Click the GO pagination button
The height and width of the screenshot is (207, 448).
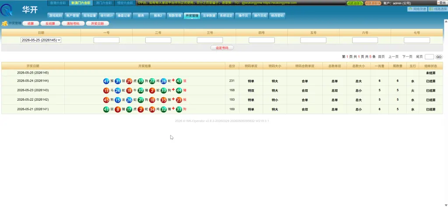[439, 57]
